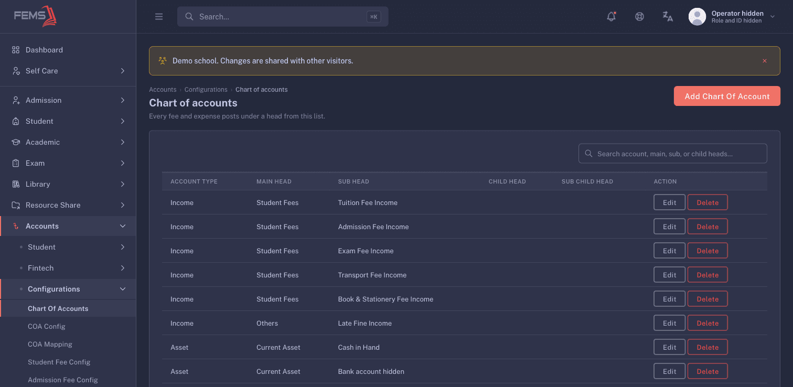This screenshot has width=793, height=387.
Task: Dismiss the demo school banner
Action: tap(765, 61)
